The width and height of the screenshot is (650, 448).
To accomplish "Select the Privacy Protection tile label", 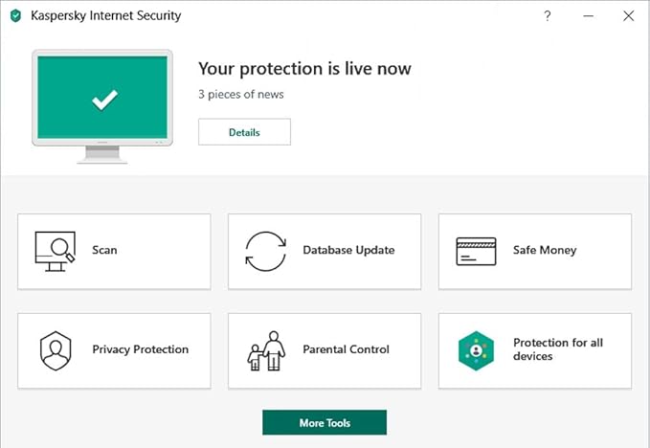I will click(140, 349).
